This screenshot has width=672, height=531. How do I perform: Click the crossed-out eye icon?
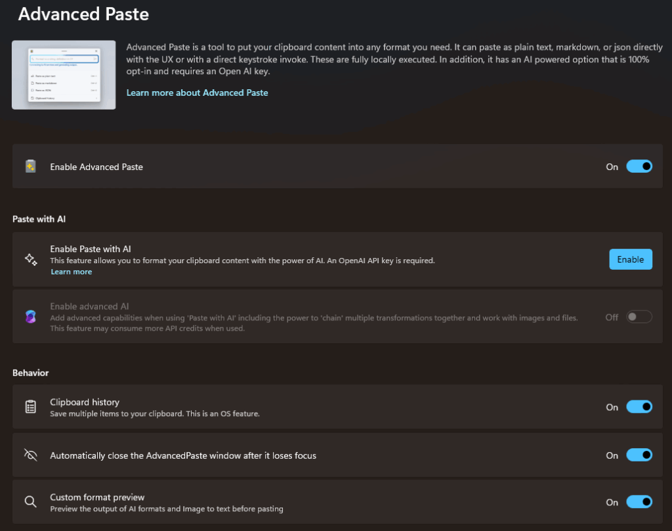[30, 455]
